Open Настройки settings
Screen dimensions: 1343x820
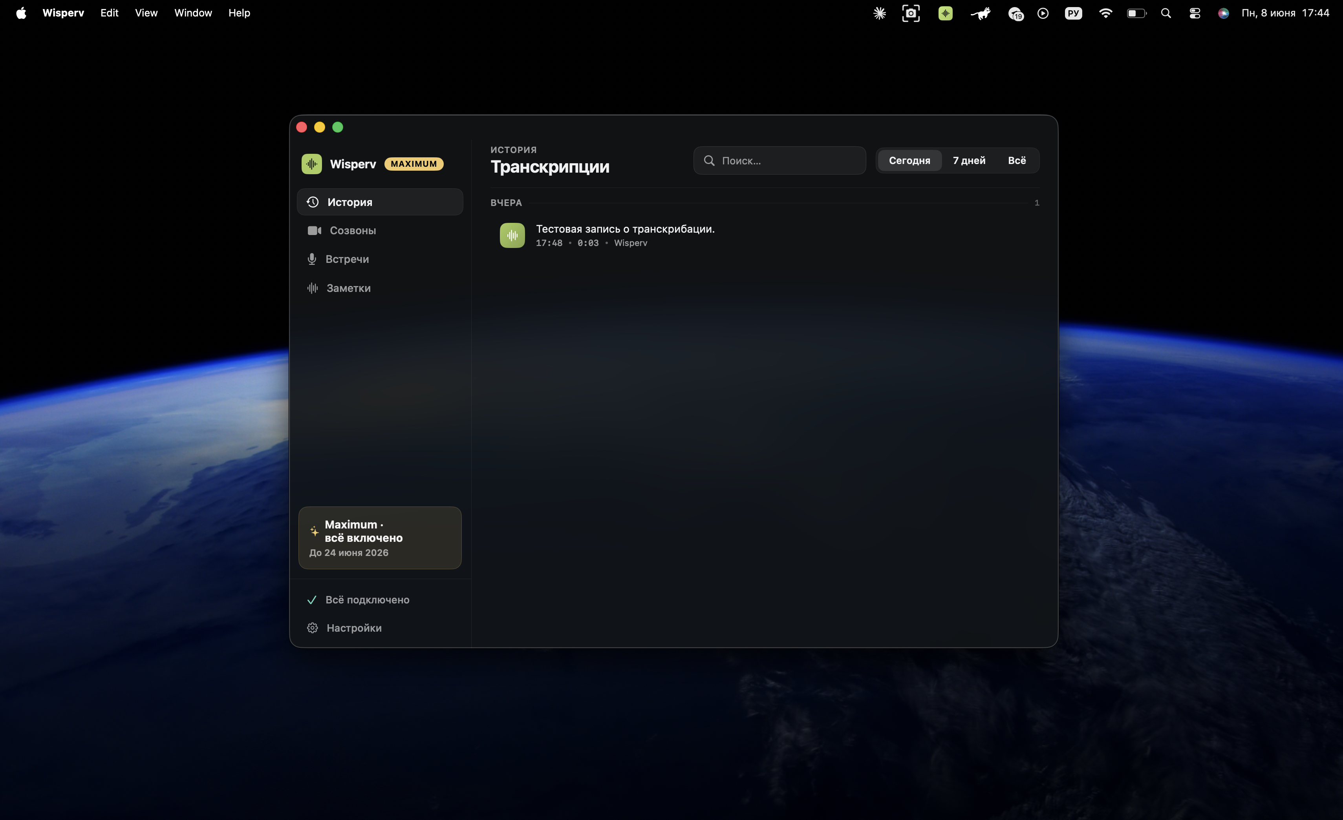tap(380, 628)
